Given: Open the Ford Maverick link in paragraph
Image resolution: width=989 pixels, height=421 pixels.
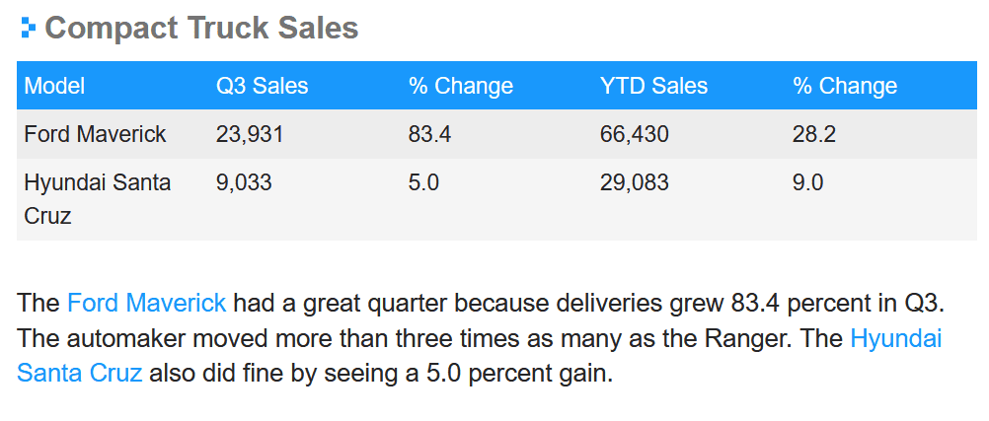Looking at the screenshot, I should pyautogui.click(x=146, y=303).
